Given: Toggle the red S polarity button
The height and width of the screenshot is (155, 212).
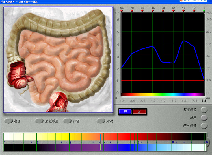Looking at the screenshot, I should coord(139,111).
